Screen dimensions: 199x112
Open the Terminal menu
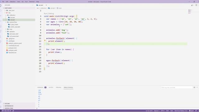click(x=32, y=2)
